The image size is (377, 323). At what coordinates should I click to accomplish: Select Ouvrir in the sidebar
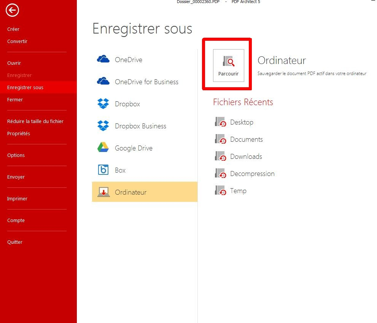tap(14, 63)
